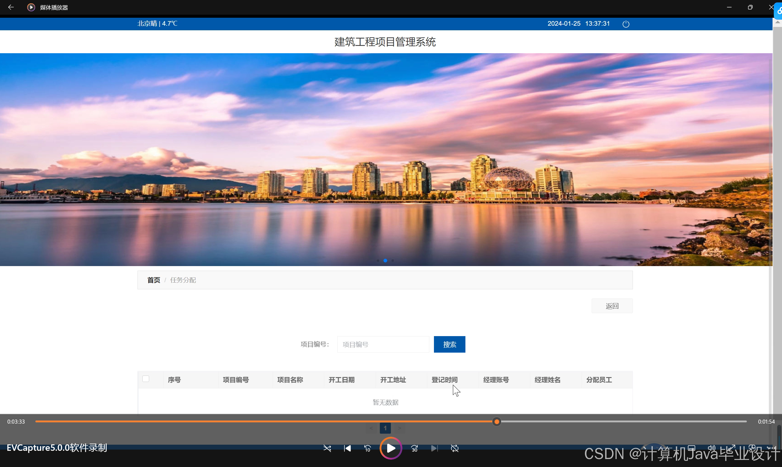This screenshot has height=467, width=782.
Task: Click the page scrollbar up arrow
Action: click(x=777, y=22)
